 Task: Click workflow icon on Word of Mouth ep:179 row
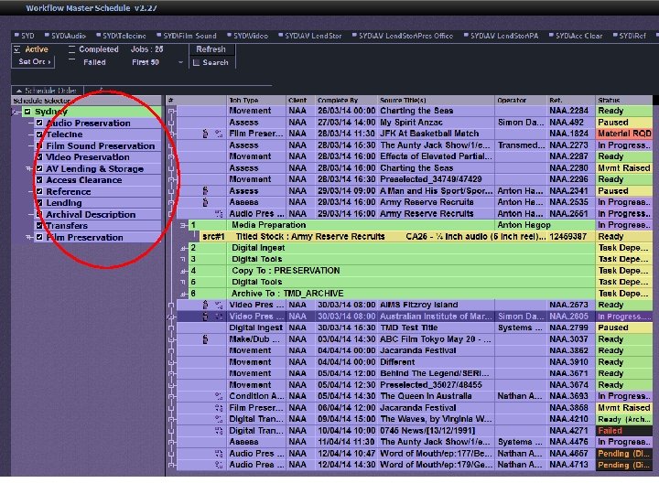click(219, 465)
